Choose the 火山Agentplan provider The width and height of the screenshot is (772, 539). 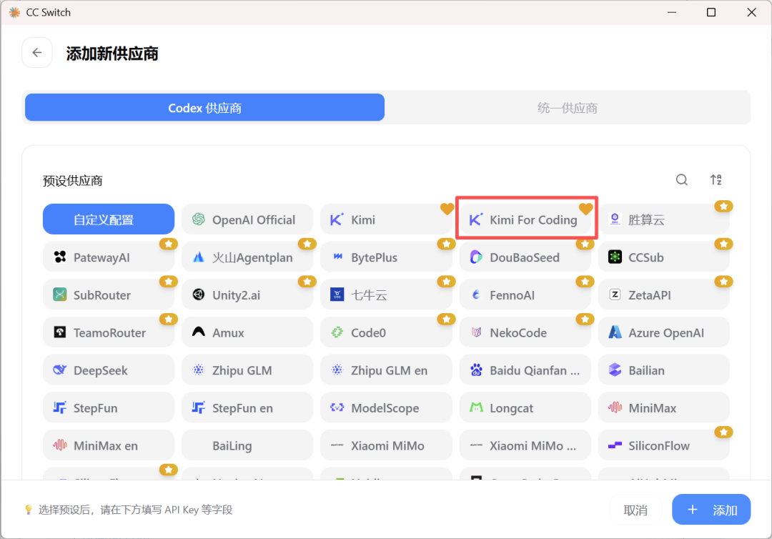coord(247,257)
